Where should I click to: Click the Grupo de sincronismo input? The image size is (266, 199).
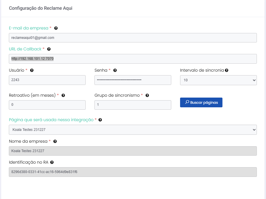(133, 105)
